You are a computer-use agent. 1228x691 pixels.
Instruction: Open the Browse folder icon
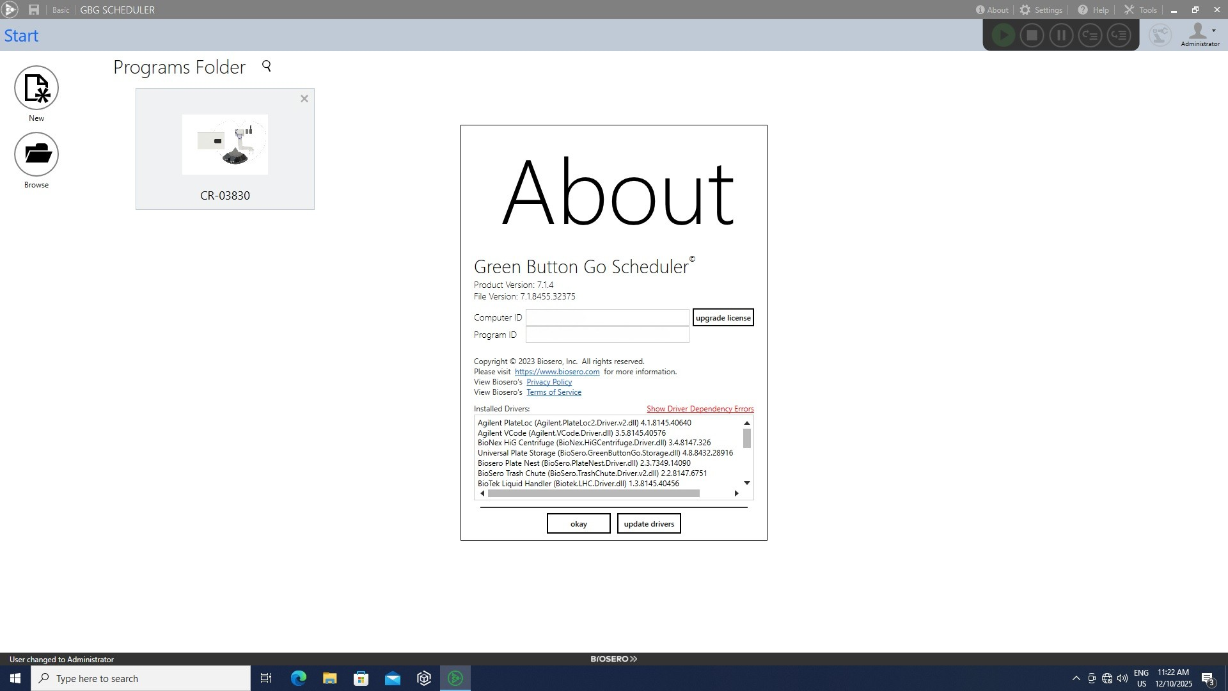pos(36,154)
